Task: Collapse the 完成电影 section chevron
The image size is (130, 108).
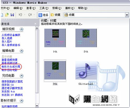Action: pos(22,76)
